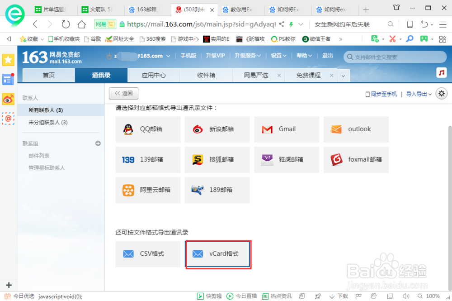
Task: Click the address bar URL
Action: coord(201,24)
